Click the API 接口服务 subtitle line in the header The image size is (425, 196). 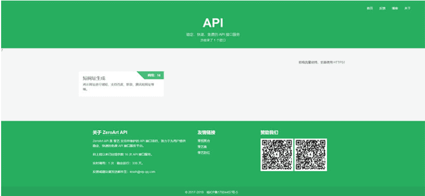coord(212,35)
